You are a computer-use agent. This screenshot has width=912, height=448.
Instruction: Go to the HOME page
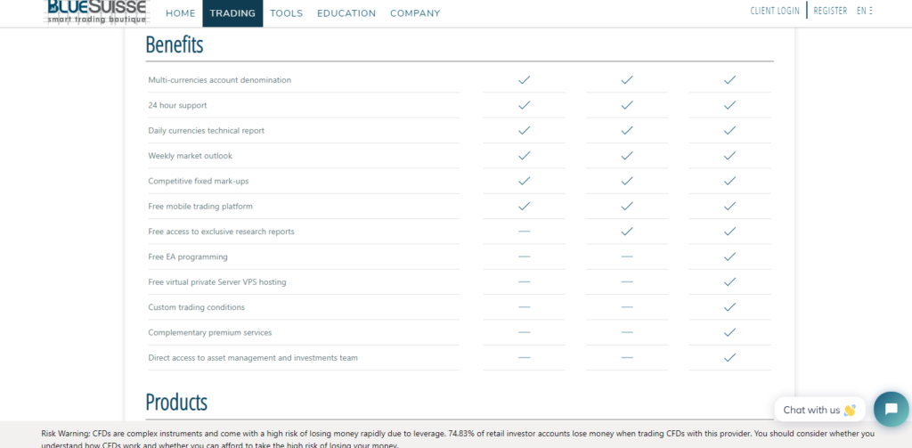[180, 13]
